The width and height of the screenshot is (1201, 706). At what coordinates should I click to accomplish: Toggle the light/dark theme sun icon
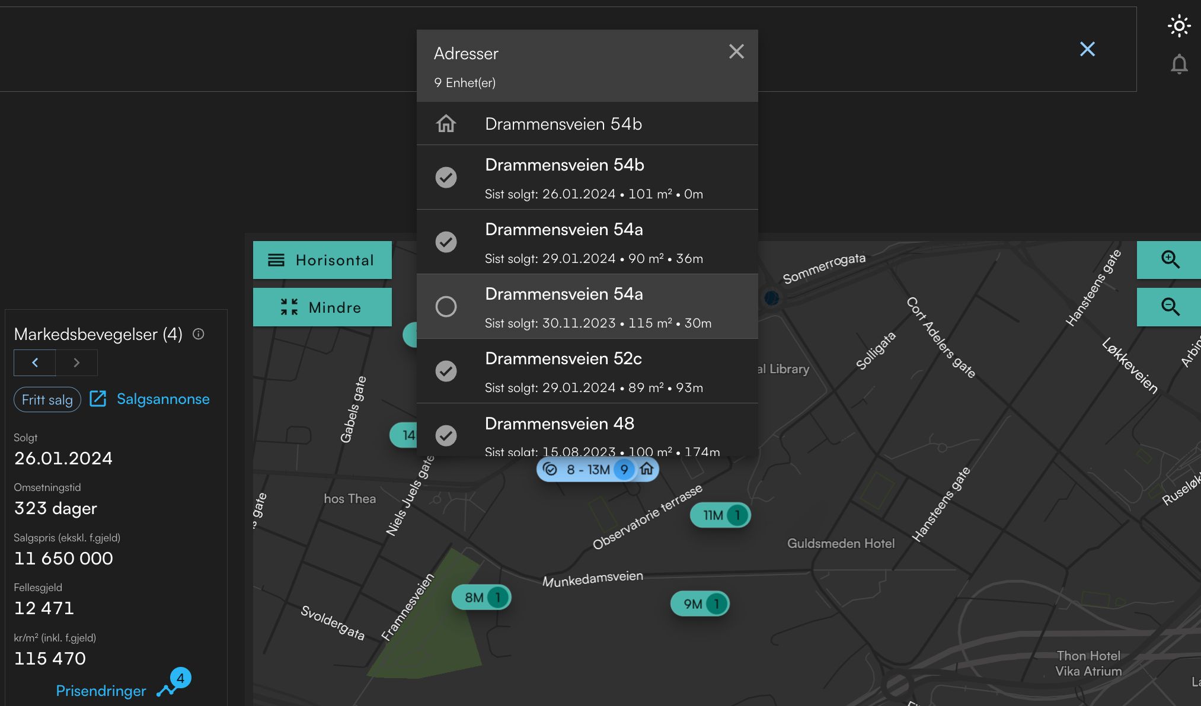[x=1178, y=26]
